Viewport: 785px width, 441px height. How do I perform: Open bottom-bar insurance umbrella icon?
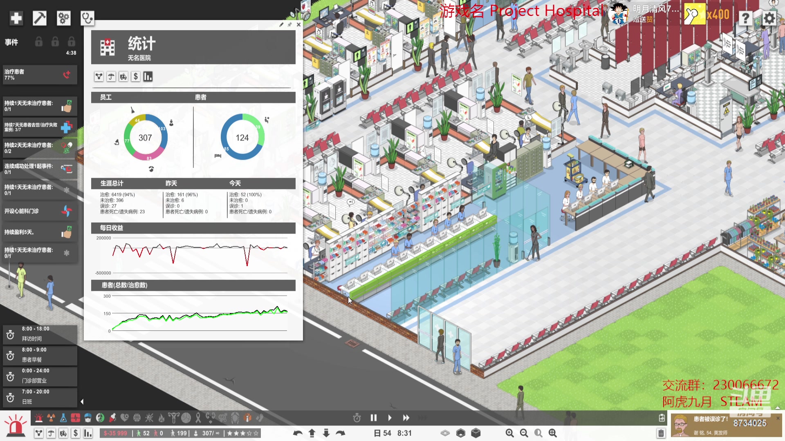click(51, 433)
